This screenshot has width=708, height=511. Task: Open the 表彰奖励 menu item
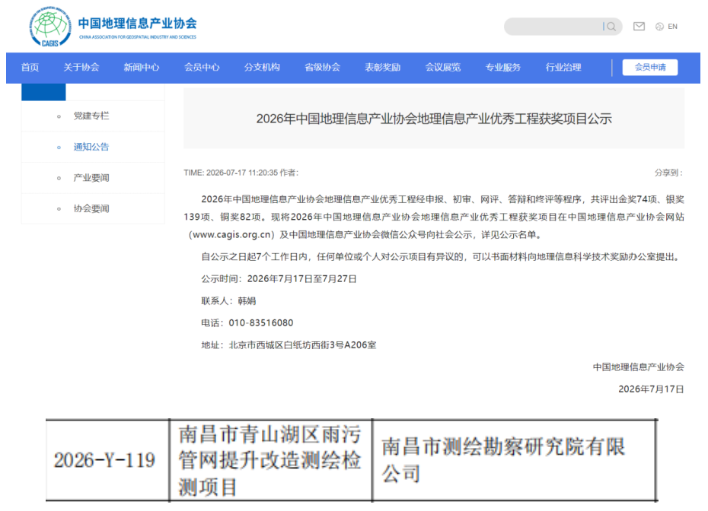tap(382, 67)
